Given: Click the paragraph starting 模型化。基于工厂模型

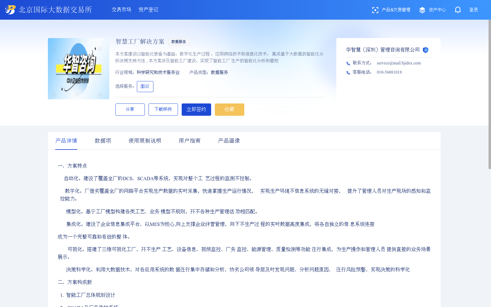Looking at the screenshot, I should (163, 212).
